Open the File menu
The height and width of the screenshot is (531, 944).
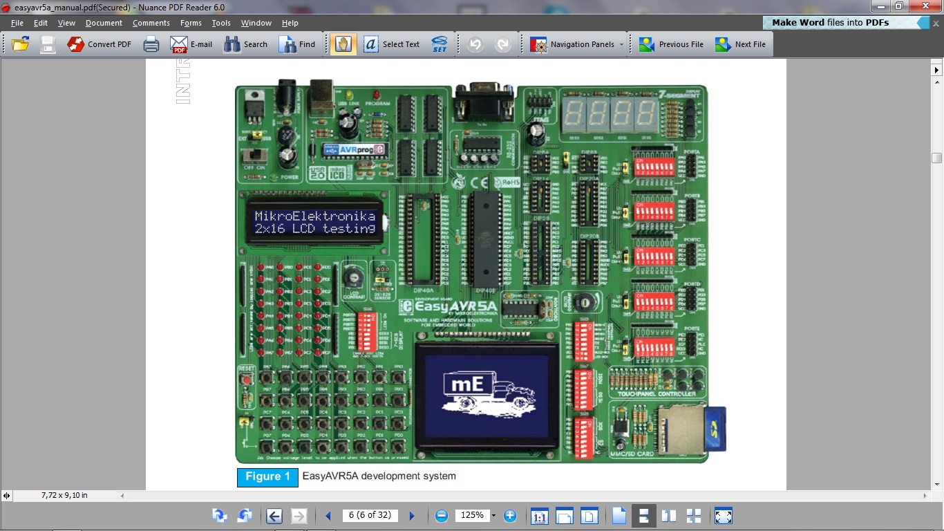(x=17, y=23)
